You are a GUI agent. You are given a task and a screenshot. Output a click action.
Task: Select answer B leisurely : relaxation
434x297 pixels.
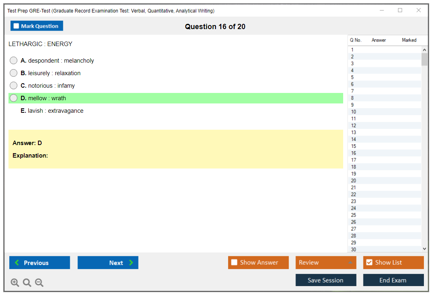[x=14, y=73]
